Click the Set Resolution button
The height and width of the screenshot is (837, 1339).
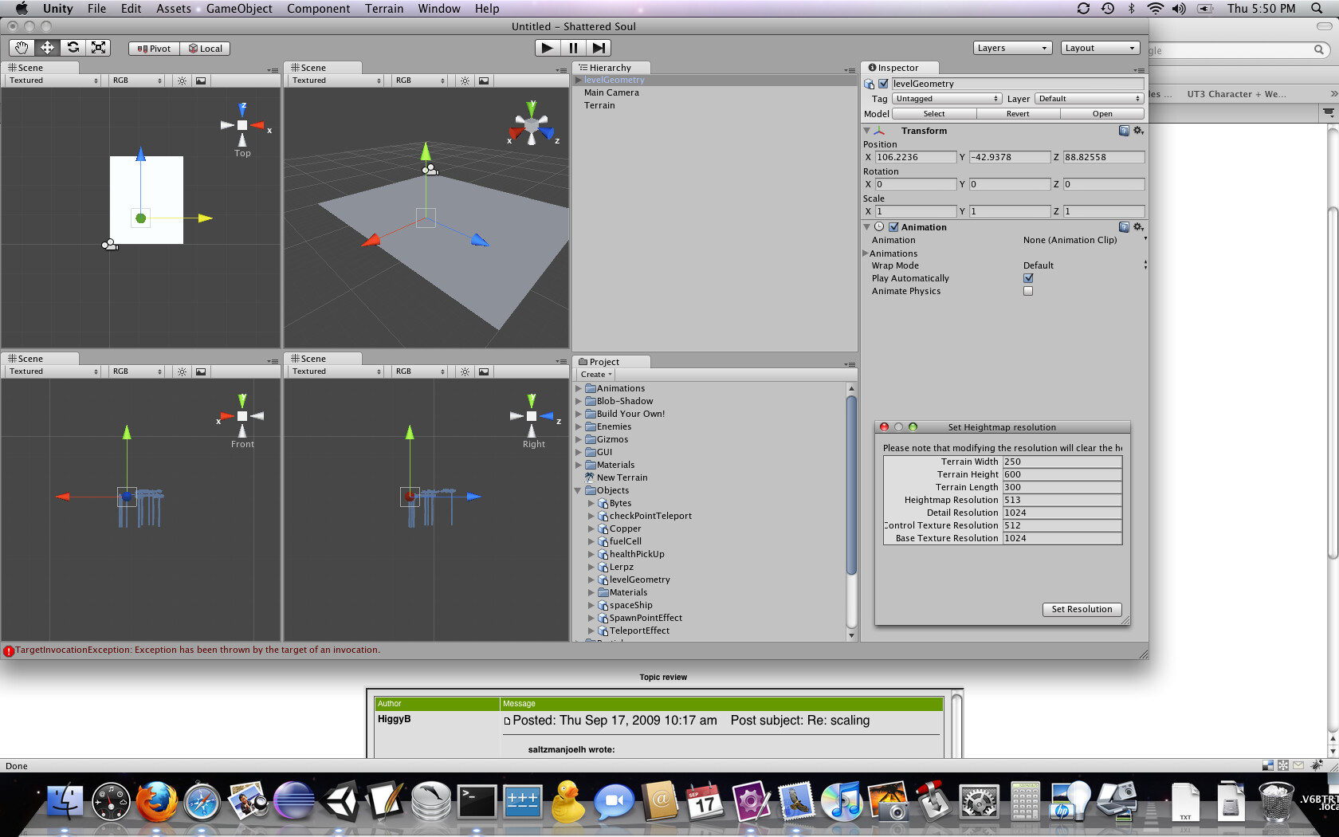1082,609
